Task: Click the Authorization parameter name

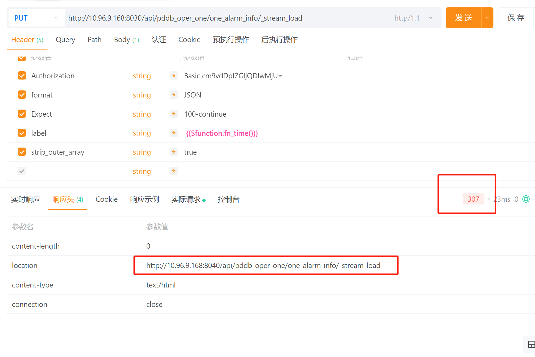Action: coord(53,76)
